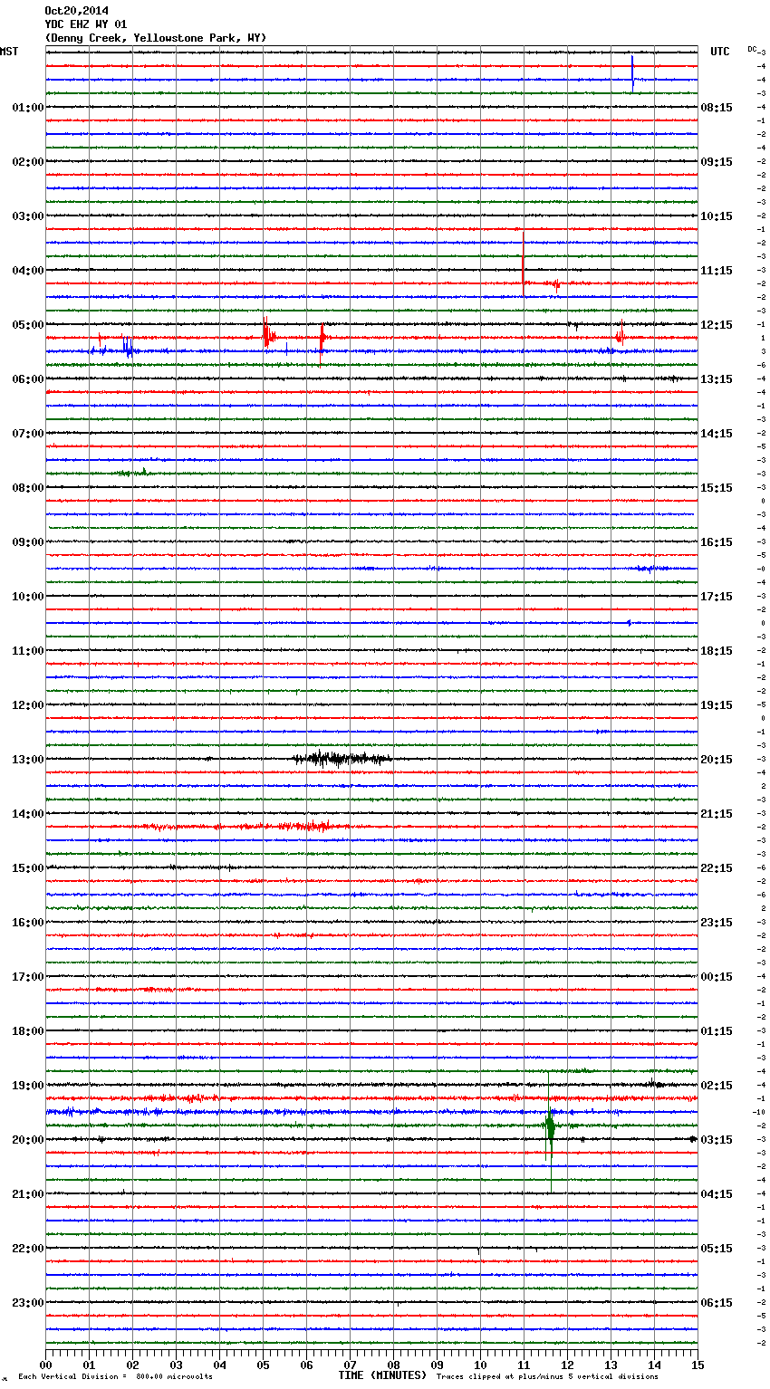Click the minute 15 axis tick label

[x=698, y=1365]
